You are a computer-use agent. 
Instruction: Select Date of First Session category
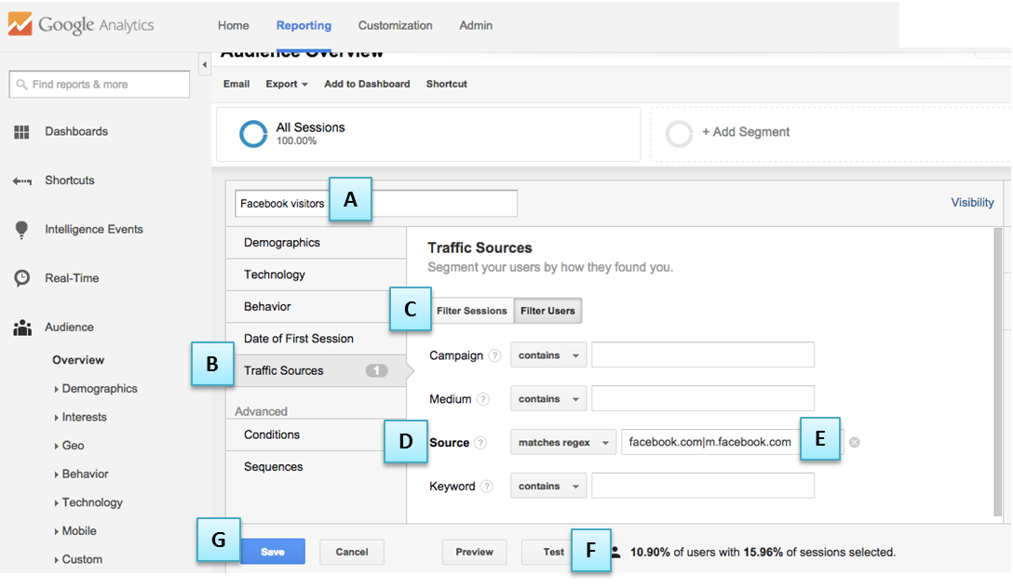[316, 339]
